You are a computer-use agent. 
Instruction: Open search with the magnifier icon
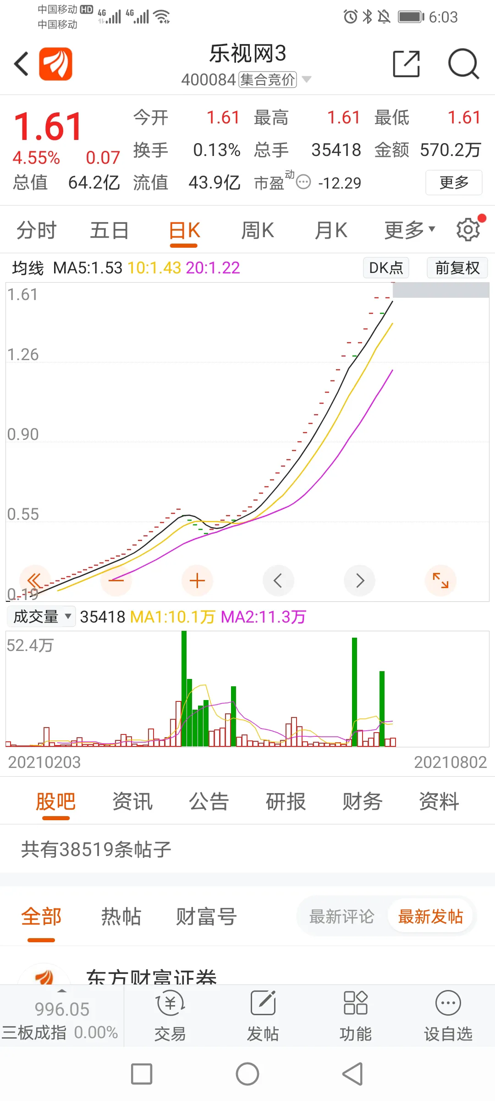pos(463,64)
